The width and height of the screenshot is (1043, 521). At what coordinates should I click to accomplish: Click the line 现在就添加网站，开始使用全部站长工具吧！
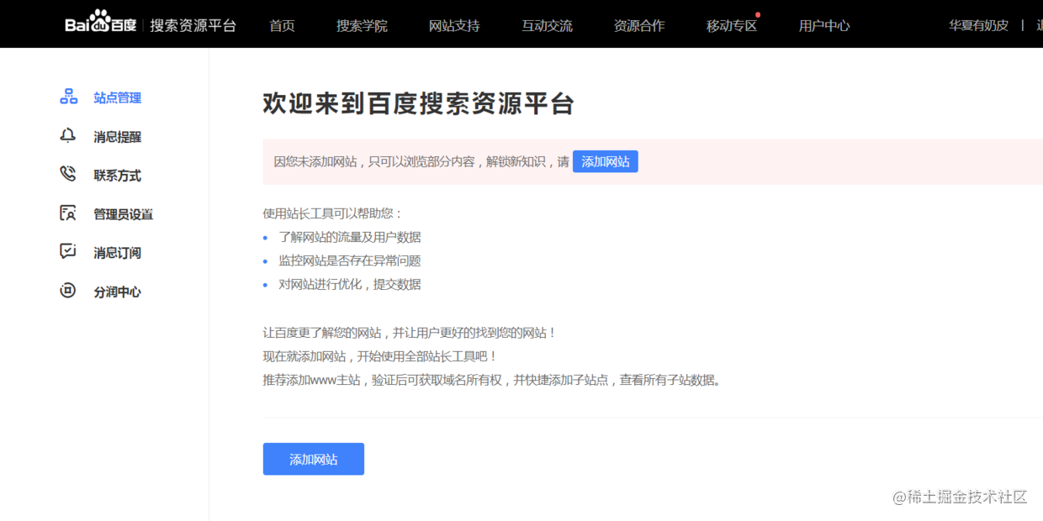tap(381, 356)
